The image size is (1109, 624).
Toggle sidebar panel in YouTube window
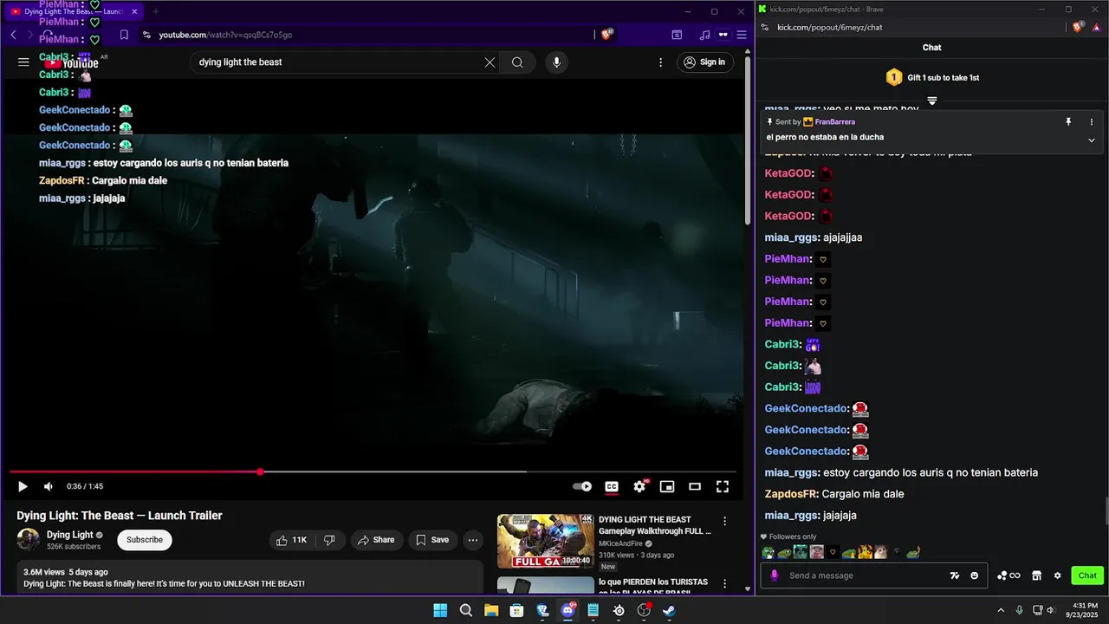[677, 35]
